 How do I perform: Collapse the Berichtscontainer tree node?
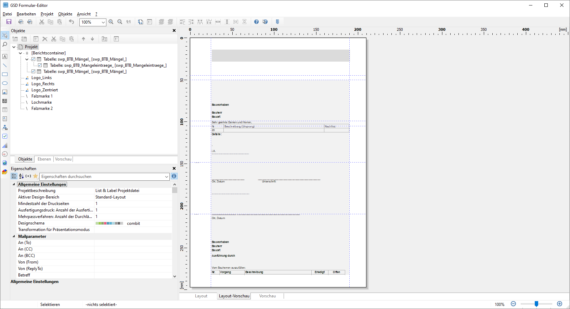point(21,53)
